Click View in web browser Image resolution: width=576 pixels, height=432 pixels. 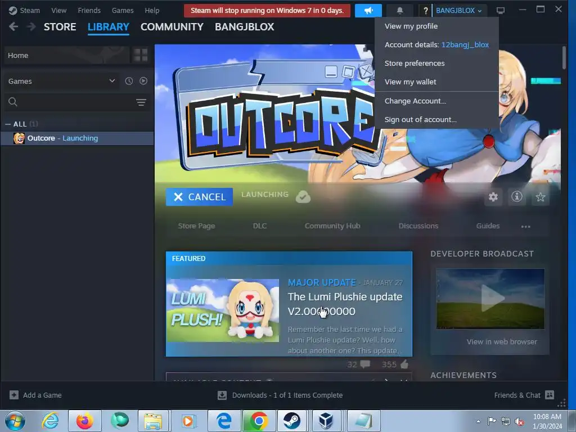coord(502,341)
